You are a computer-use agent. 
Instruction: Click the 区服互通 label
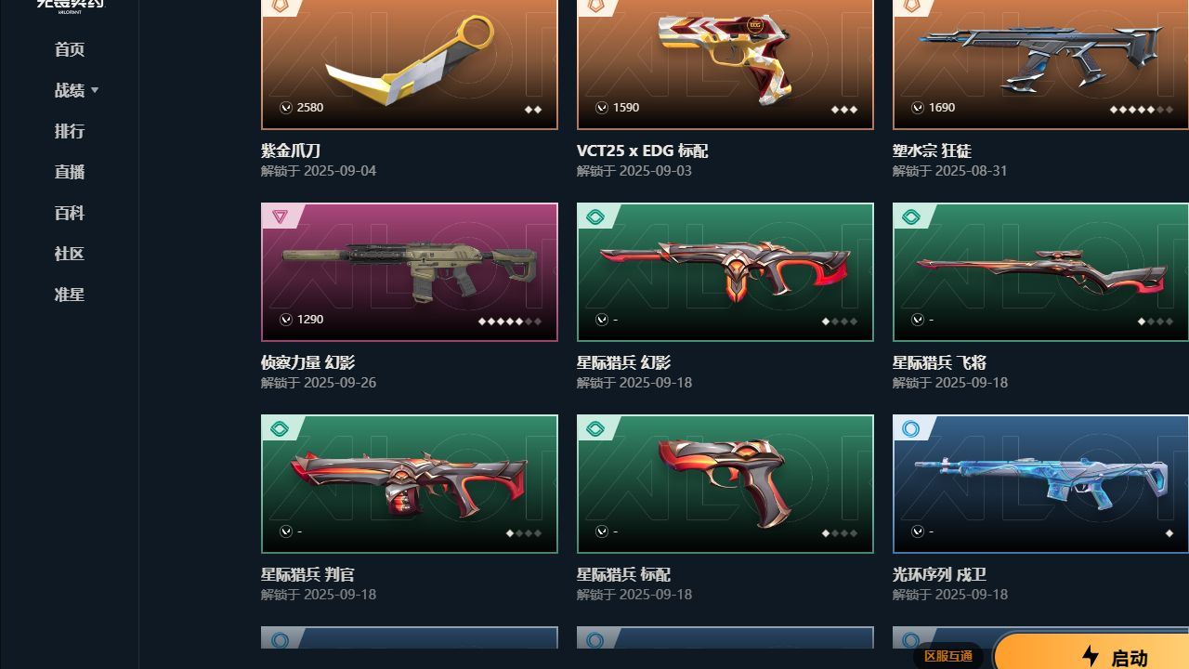(948, 656)
